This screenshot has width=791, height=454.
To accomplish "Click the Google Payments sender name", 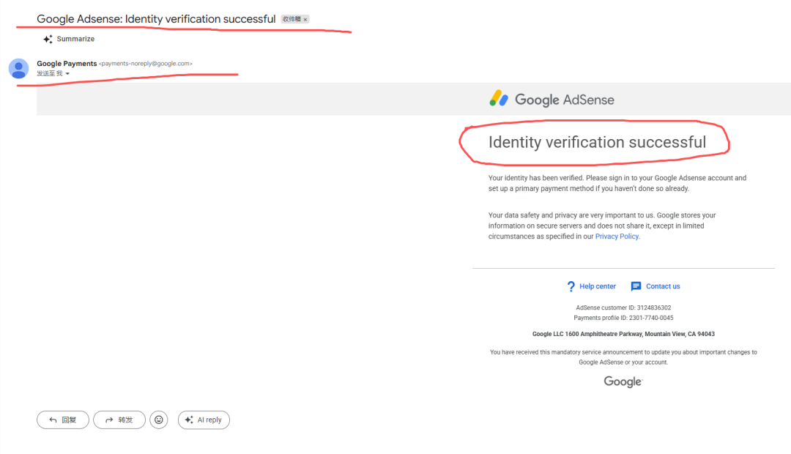I will tap(67, 64).
